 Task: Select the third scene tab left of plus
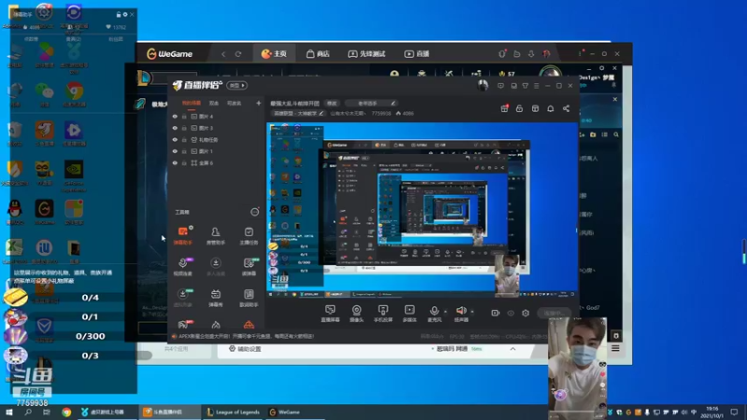pos(234,103)
